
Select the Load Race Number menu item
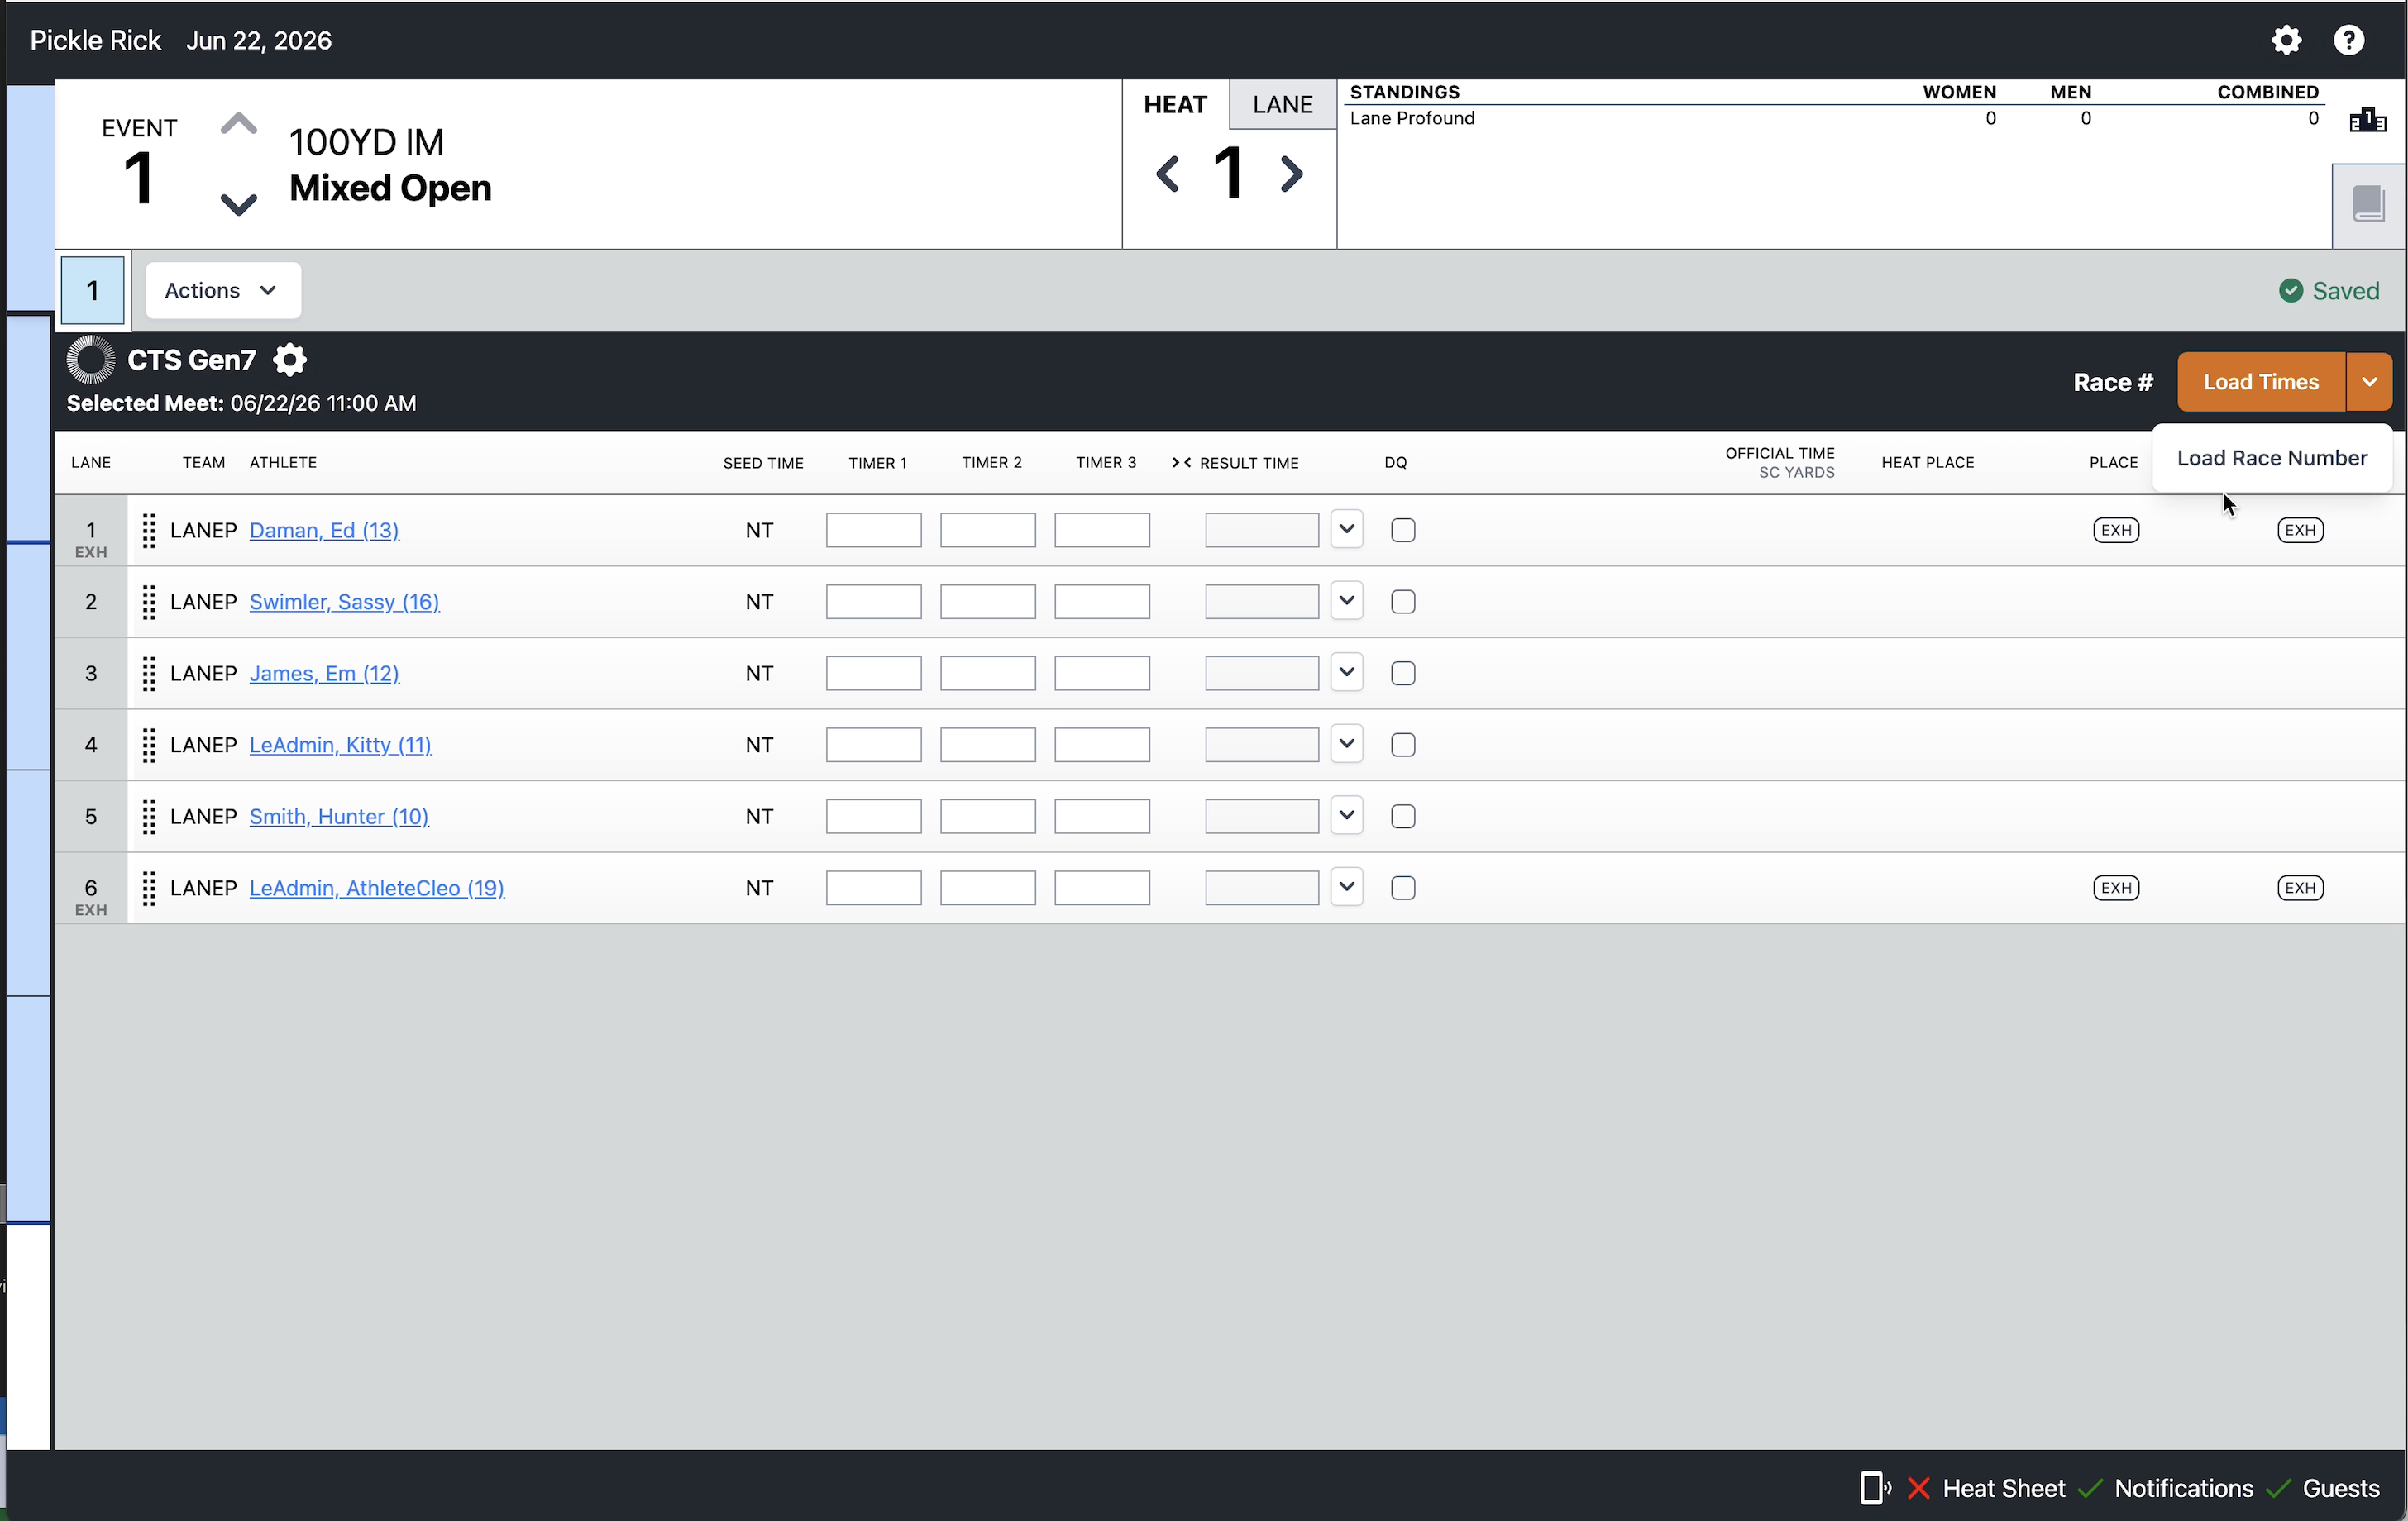point(2272,458)
